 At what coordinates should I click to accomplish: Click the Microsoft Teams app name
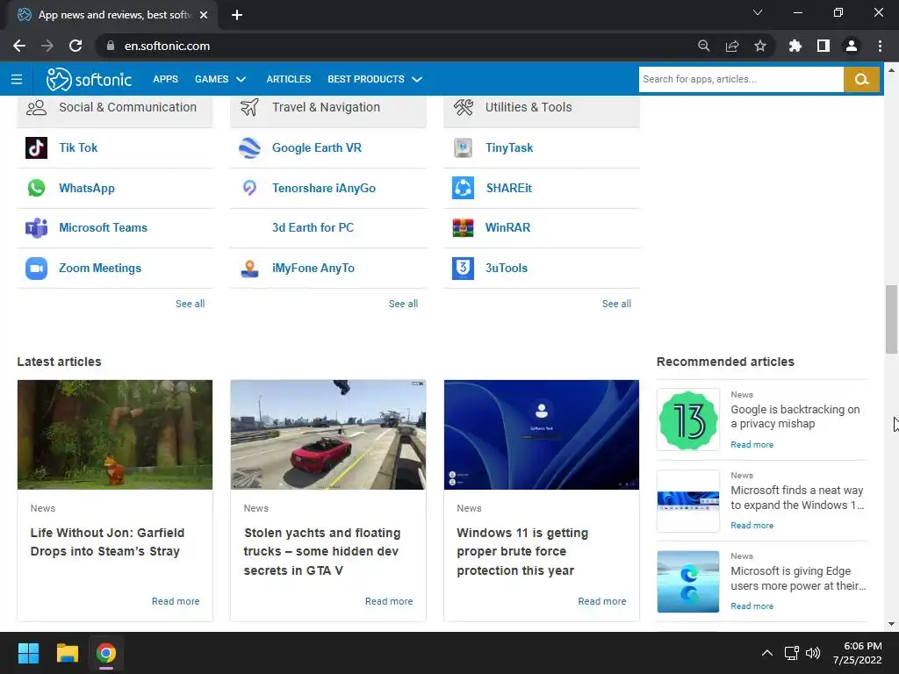[104, 227]
